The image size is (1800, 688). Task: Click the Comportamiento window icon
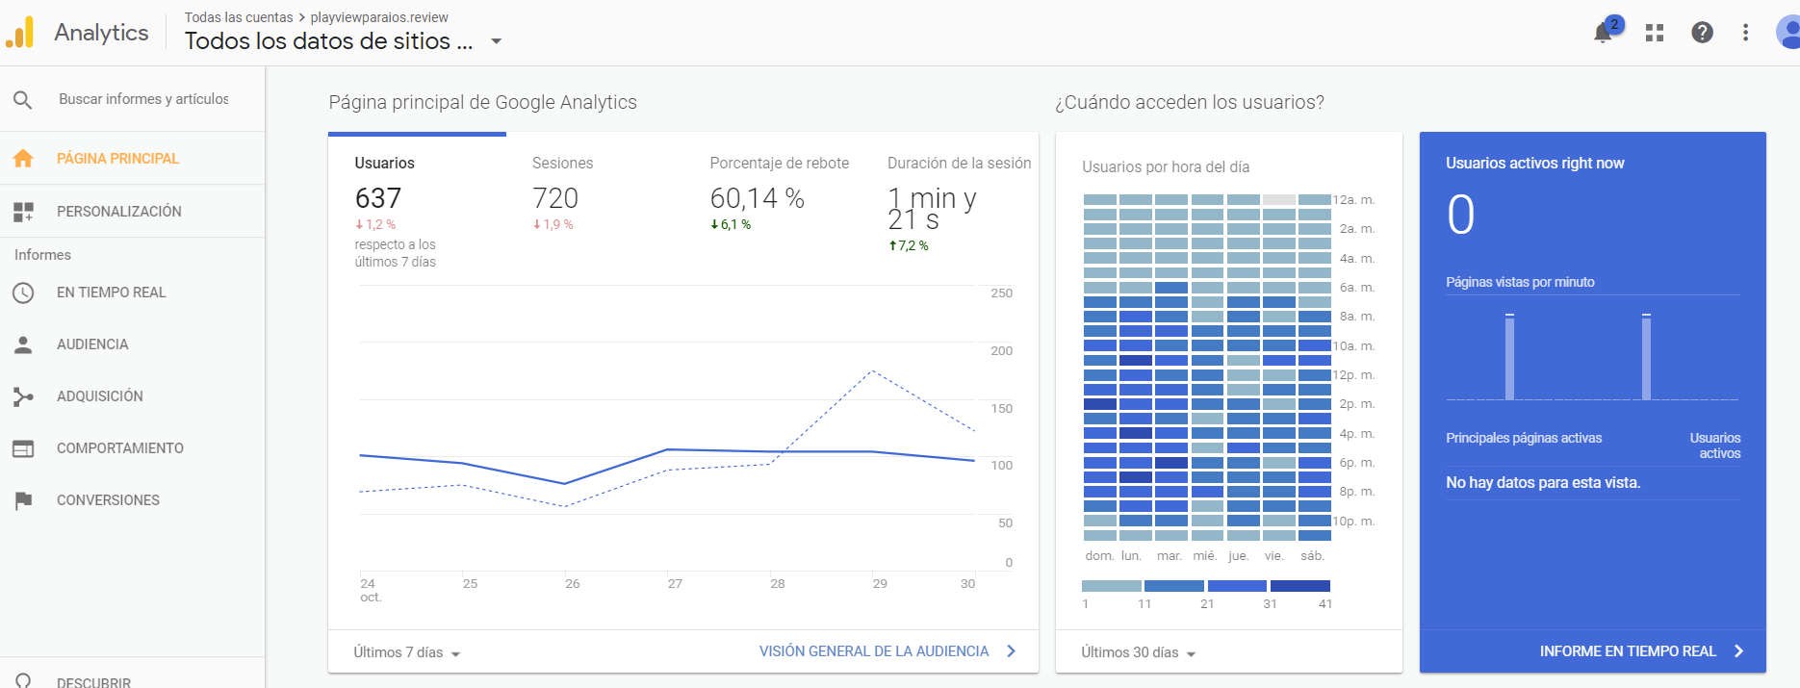coord(24,448)
